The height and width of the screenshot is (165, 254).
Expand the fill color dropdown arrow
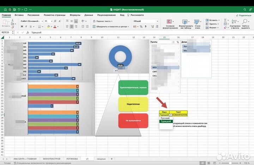[x=52, y=26]
